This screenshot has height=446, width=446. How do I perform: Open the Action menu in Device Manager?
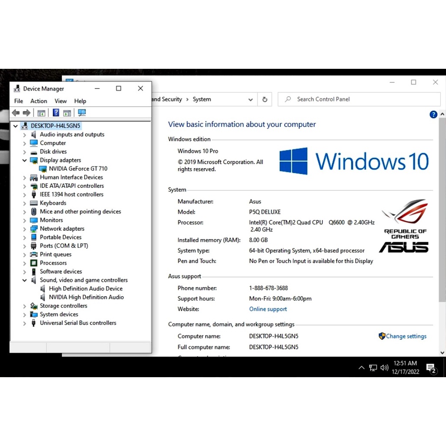(x=39, y=101)
